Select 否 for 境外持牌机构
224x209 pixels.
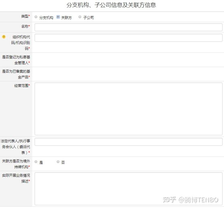(x=58, y=162)
